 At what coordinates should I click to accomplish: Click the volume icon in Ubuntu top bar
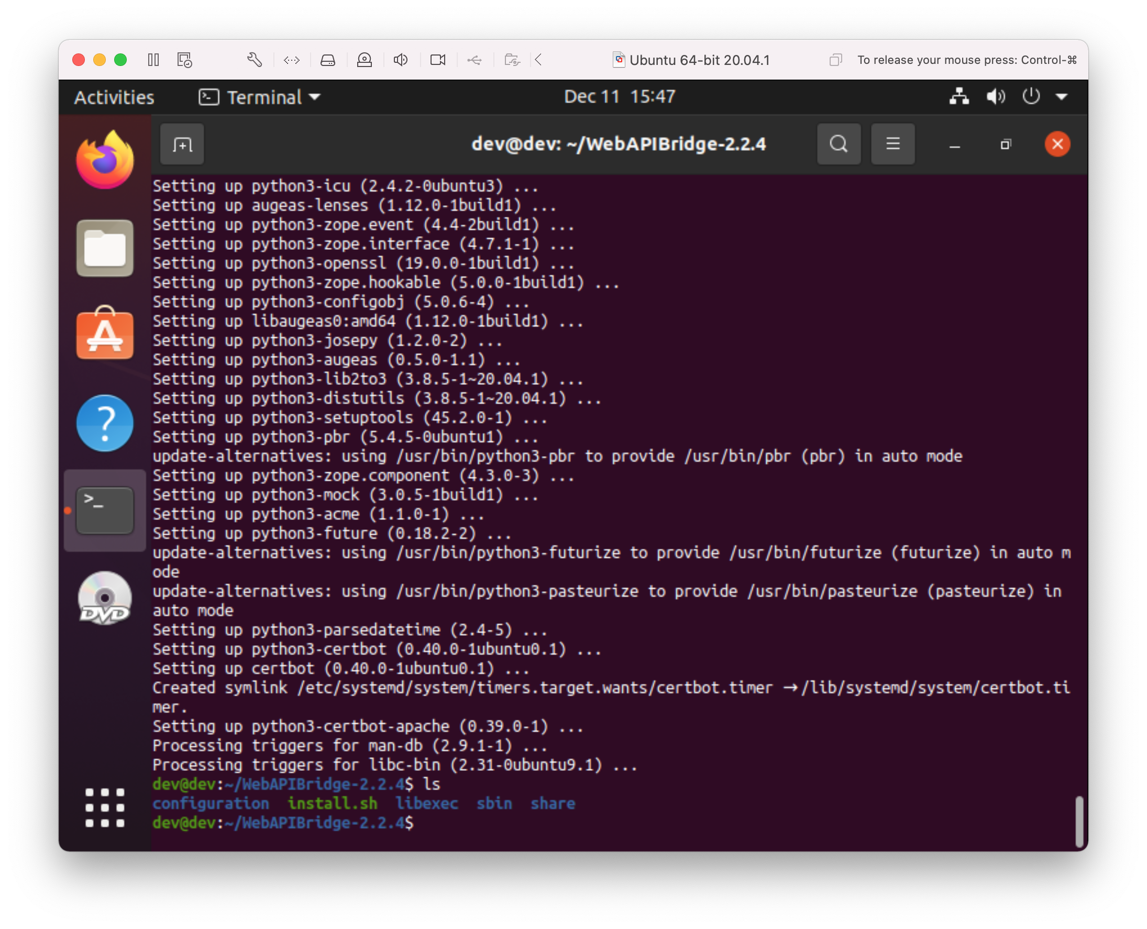[996, 97]
